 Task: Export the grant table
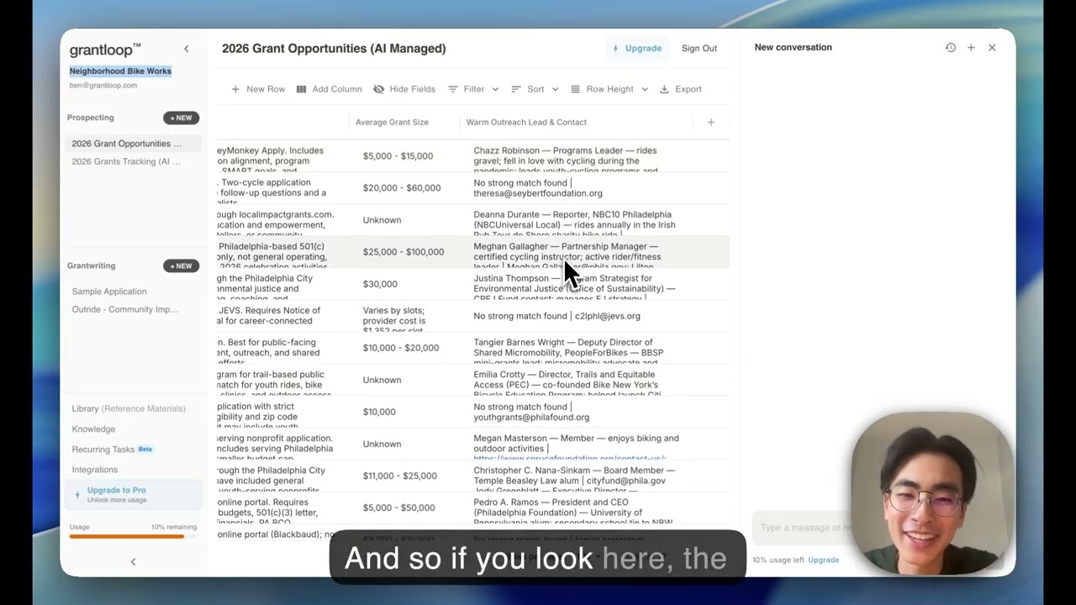(x=680, y=89)
